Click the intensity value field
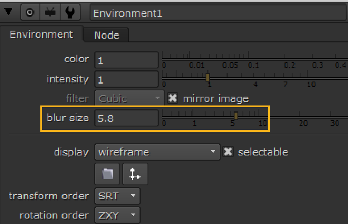 click(x=126, y=79)
